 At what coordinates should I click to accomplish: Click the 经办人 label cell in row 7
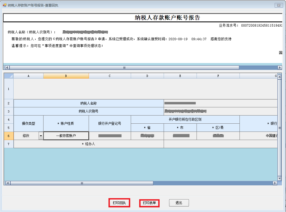(x=89, y=144)
